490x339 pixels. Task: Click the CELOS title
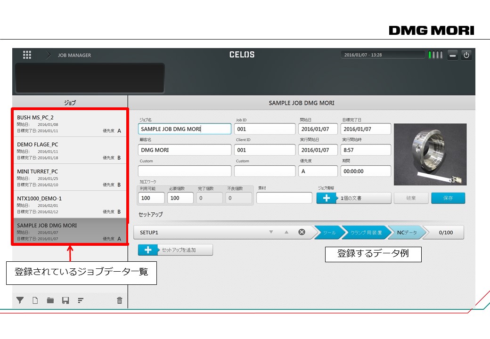tap(242, 55)
